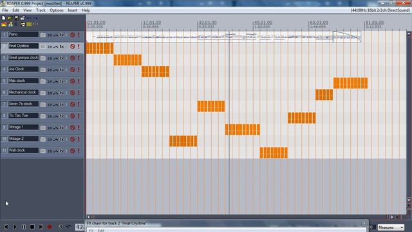This screenshot has height=232, width=412.
Task: Click the transport Stop button
Action: [32, 227]
